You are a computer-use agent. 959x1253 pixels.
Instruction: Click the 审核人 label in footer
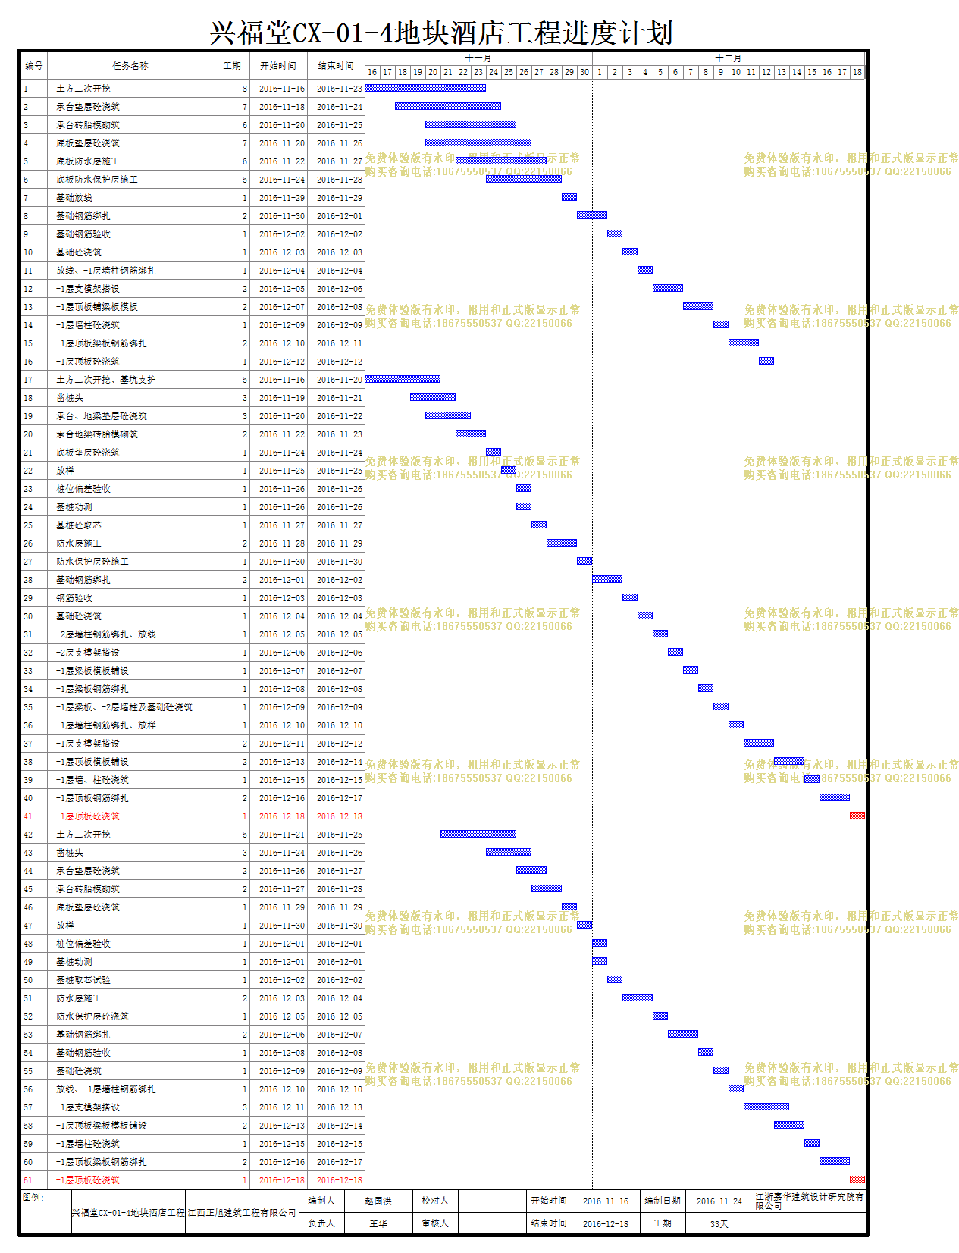pyautogui.click(x=435, y=1223)
